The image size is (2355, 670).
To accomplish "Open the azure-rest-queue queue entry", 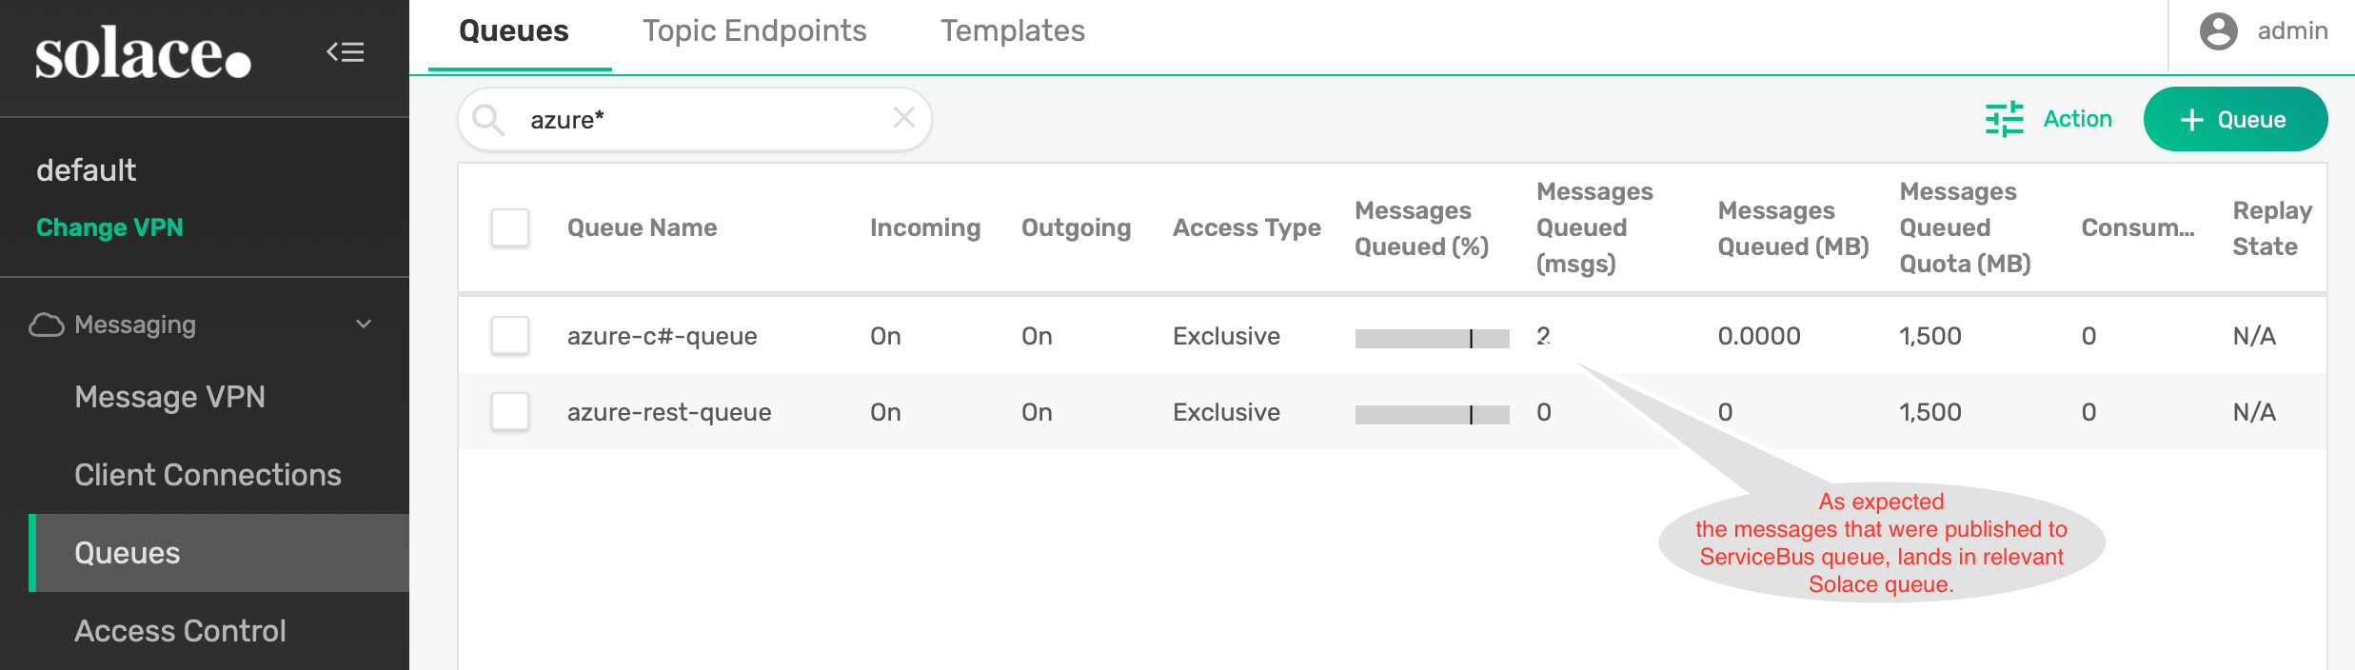I will tap(669, 412).
